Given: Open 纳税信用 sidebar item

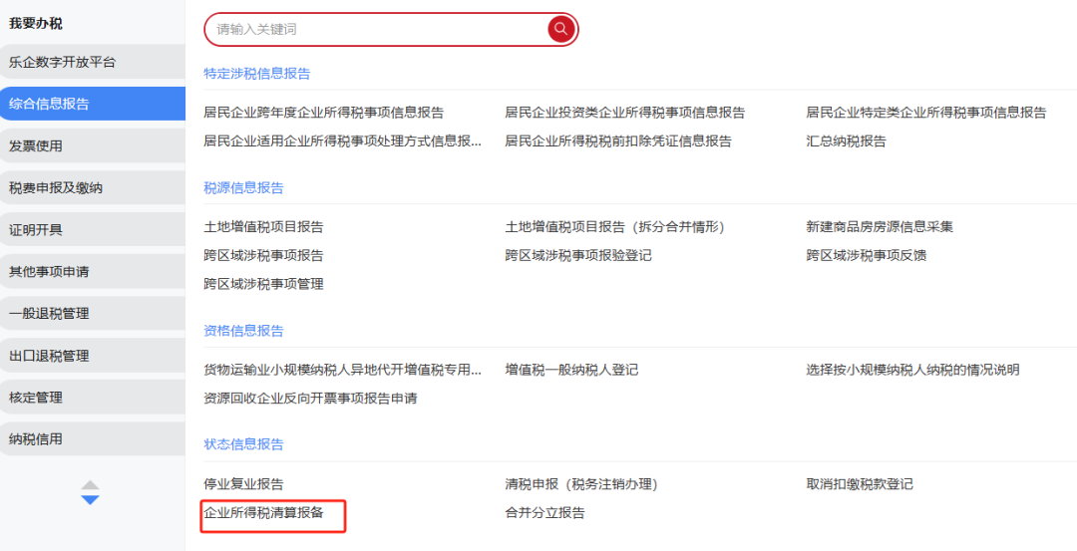Looking at the screenshot, I should click(92, 439).
